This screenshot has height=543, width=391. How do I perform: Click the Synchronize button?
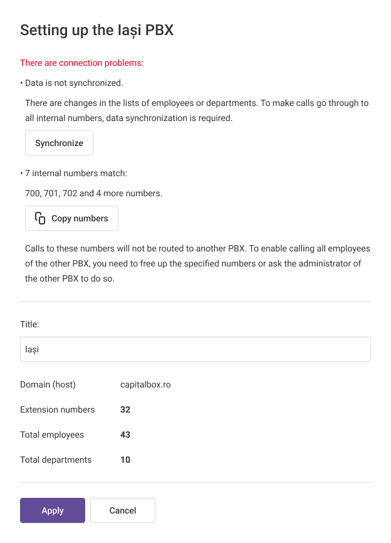(x=59, y=143)
